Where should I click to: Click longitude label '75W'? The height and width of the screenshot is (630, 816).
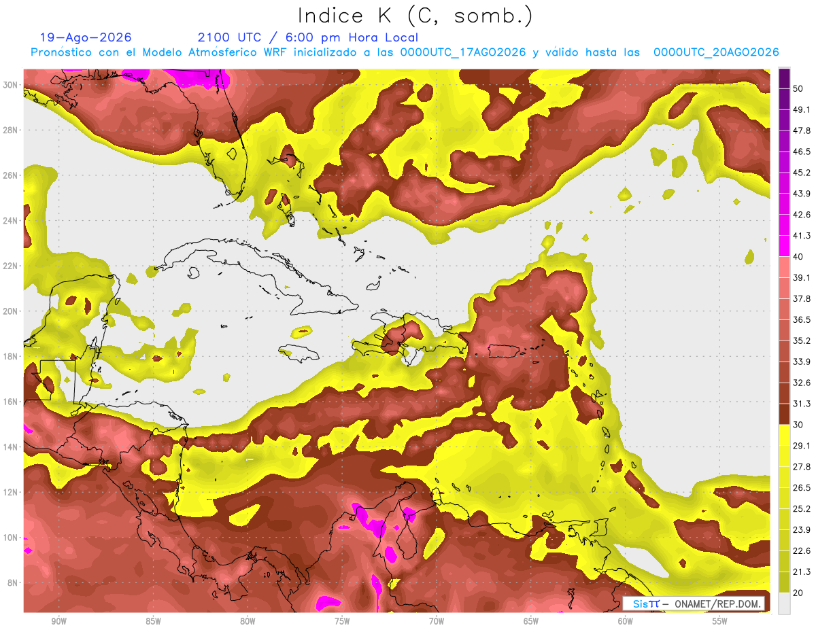342,621
